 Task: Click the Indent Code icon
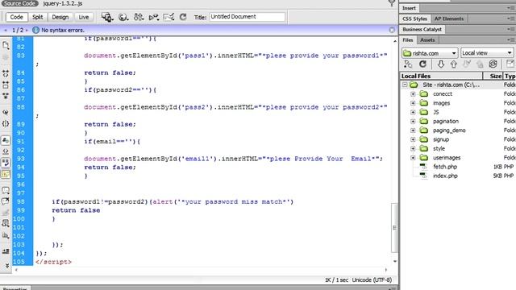coord(6,251)
